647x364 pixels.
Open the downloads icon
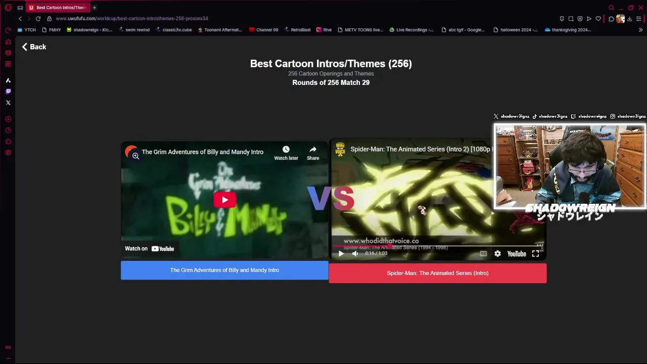click(x=629, y=19)
